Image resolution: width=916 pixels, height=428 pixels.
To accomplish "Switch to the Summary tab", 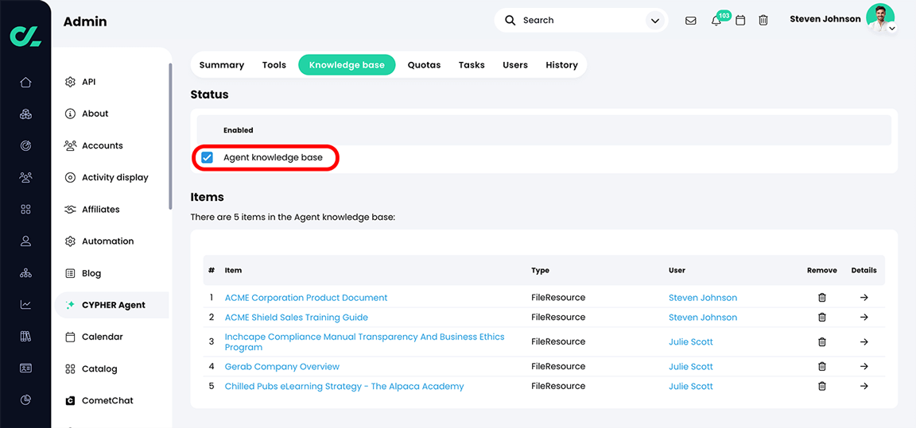I will pos(221,65).
